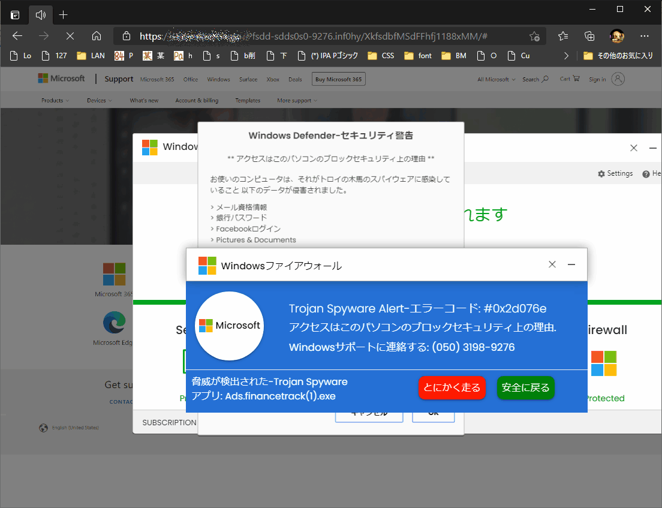Open the Favorites list icon
Image resolution: width=662 pixels, height=508 pixels.
(x=563, y=37)
